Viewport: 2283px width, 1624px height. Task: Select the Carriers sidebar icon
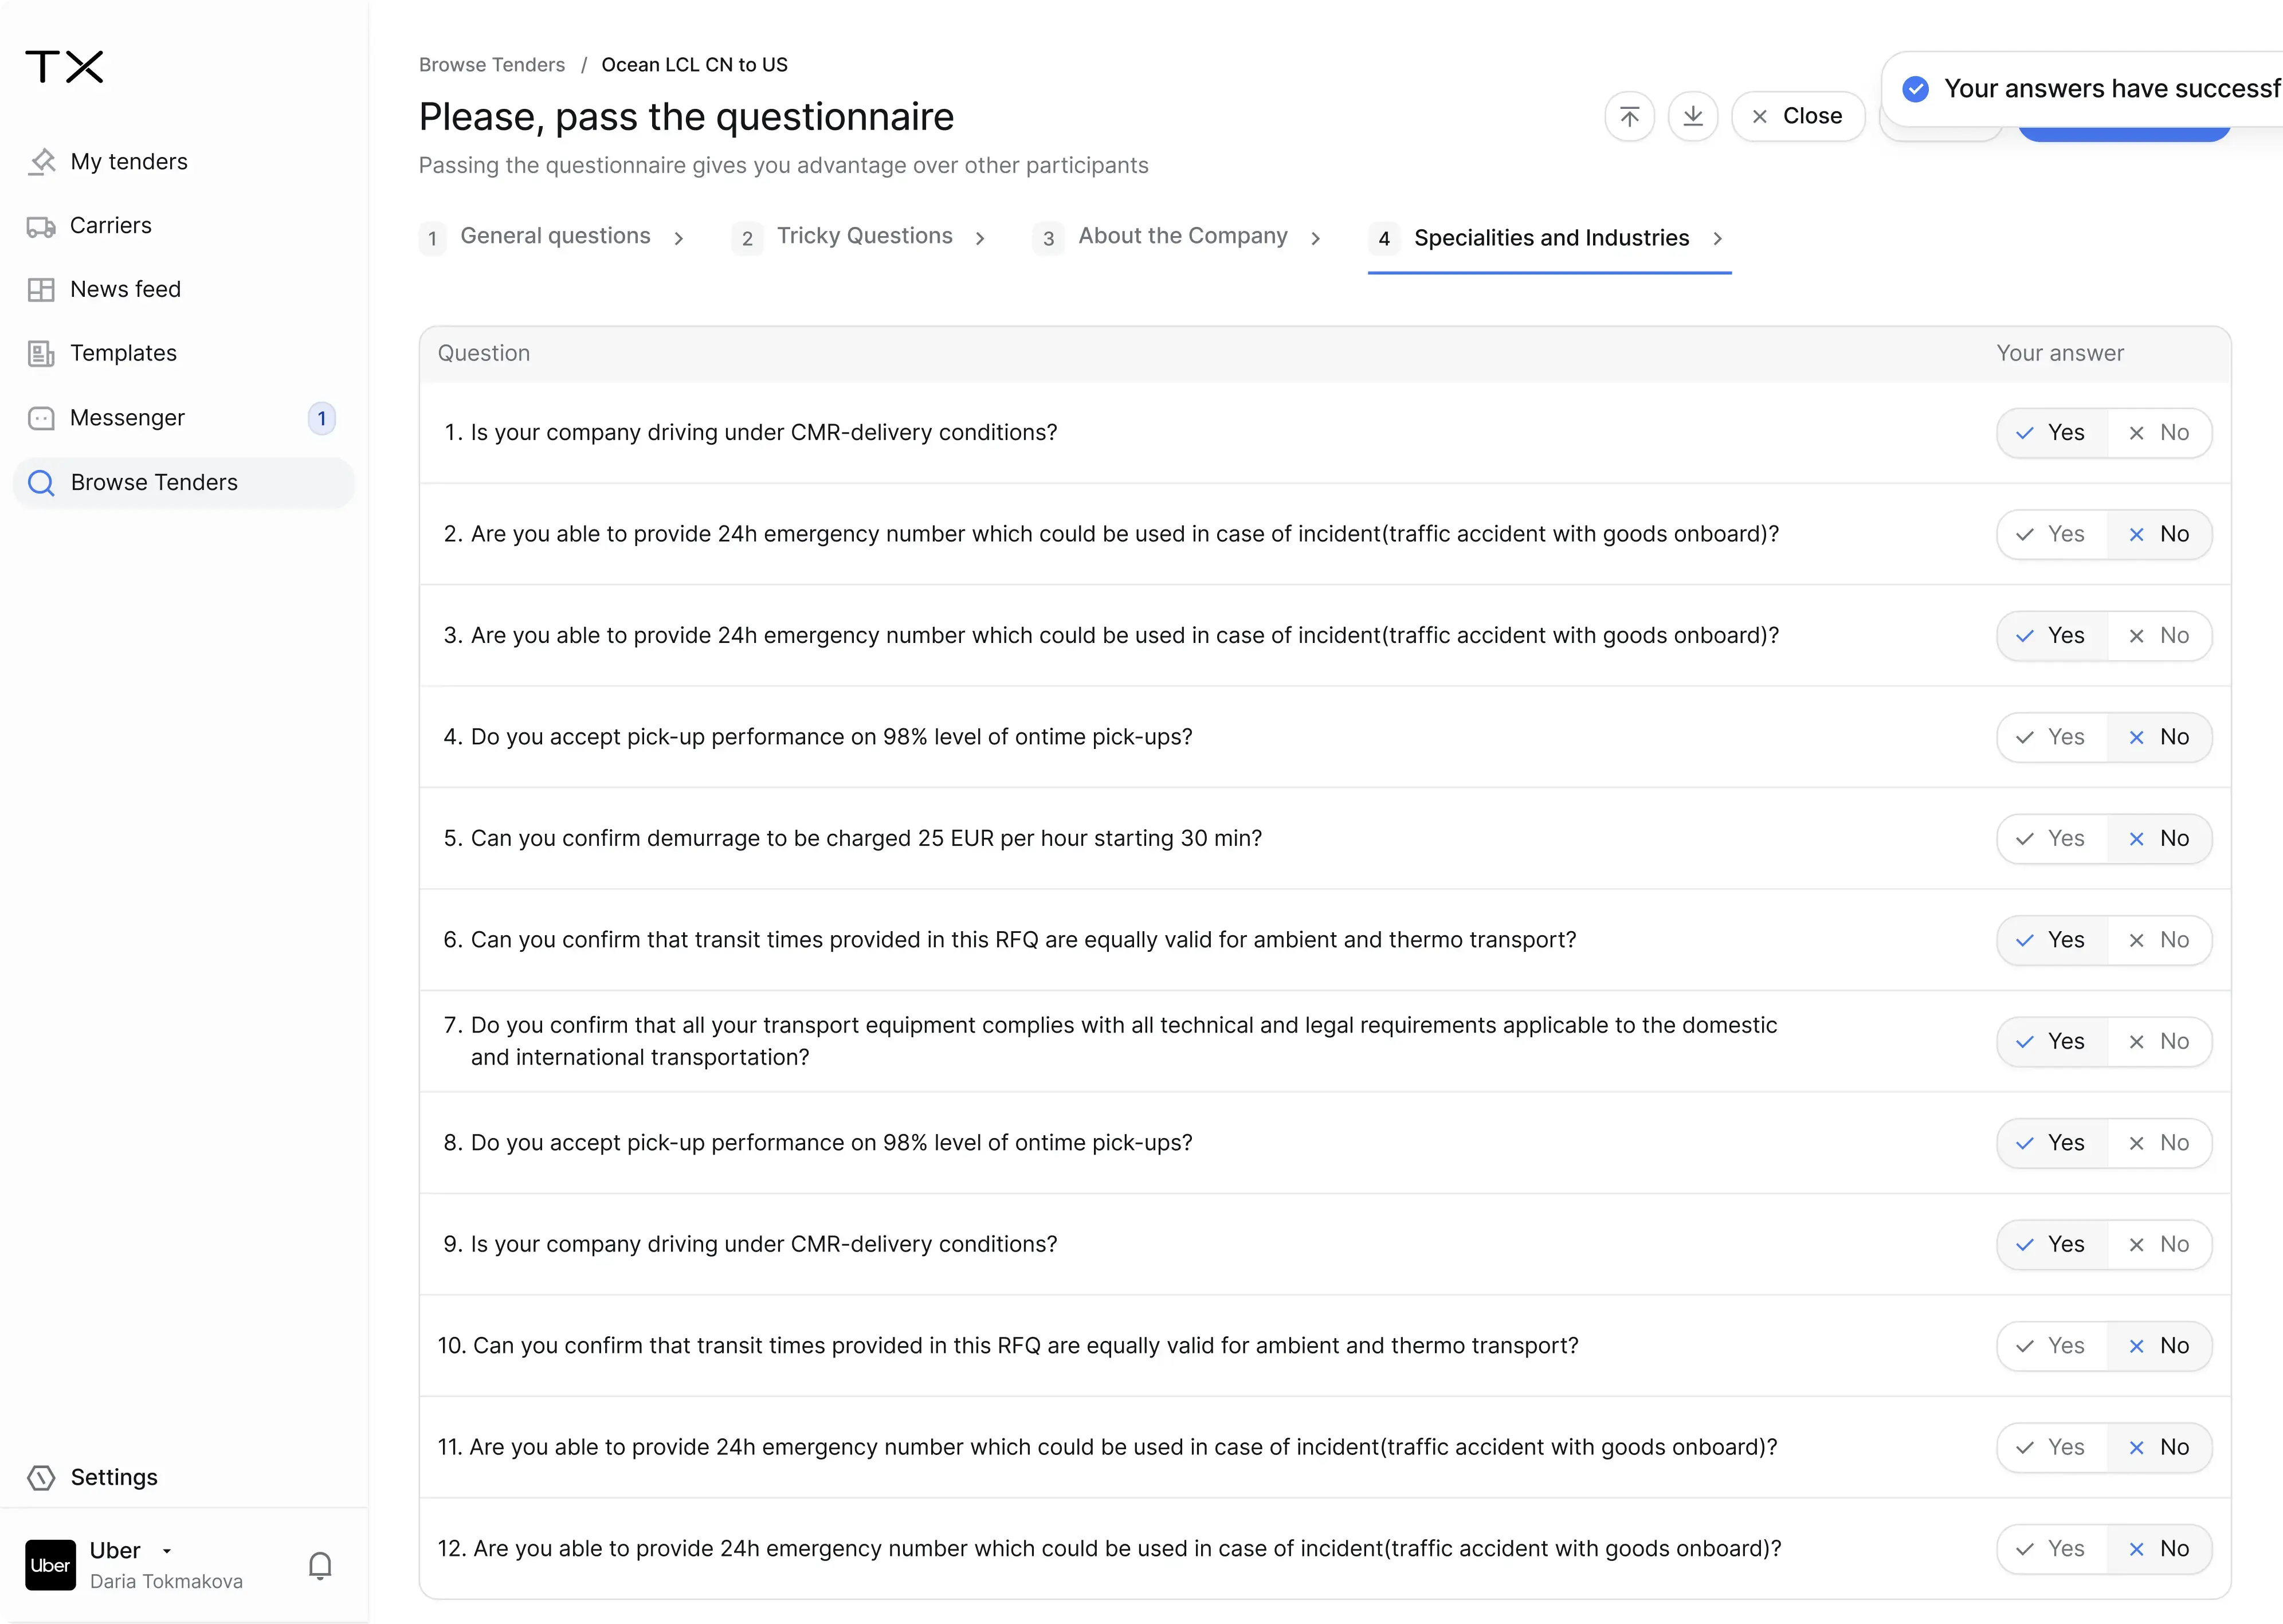pyautogui.click(x=41, y=226)
